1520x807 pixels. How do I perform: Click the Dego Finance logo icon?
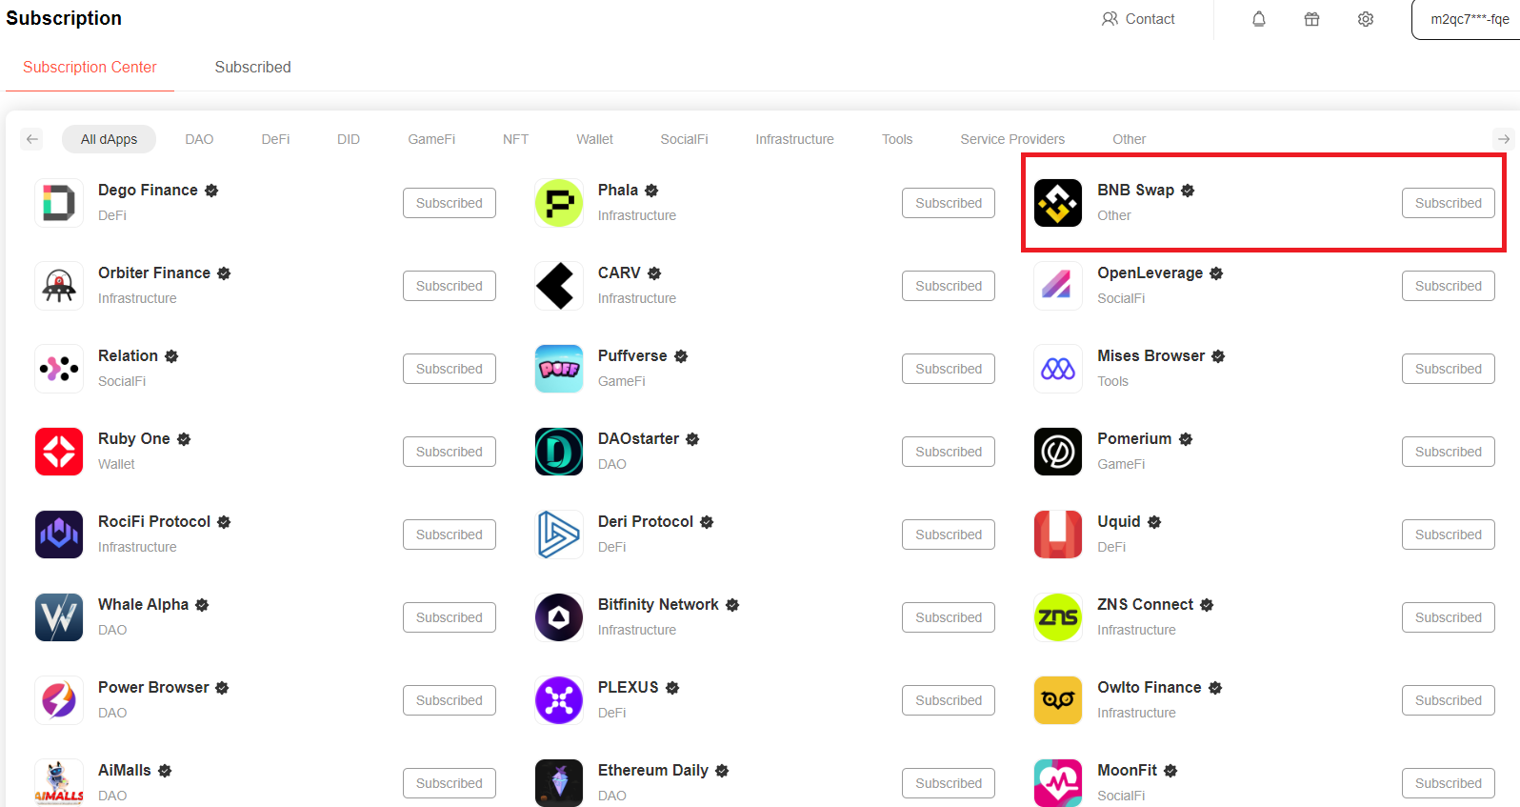(x=59, y=203)
